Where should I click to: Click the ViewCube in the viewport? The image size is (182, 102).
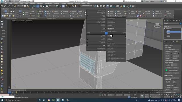pyautogui.click(x=157, y=25)
